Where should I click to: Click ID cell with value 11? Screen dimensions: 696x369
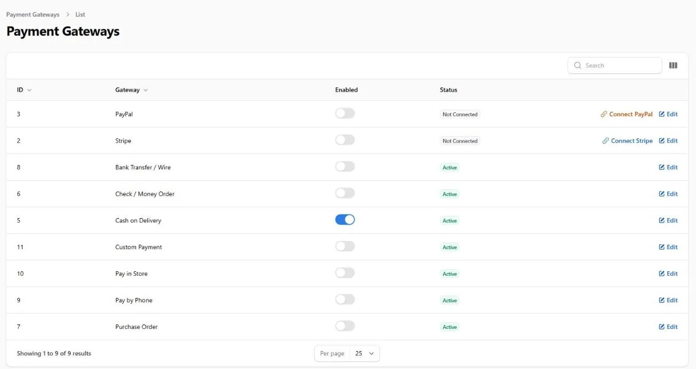[x=20, y=247]
